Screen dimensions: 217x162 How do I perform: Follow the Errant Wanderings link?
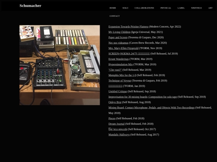[x=119, y=59]
